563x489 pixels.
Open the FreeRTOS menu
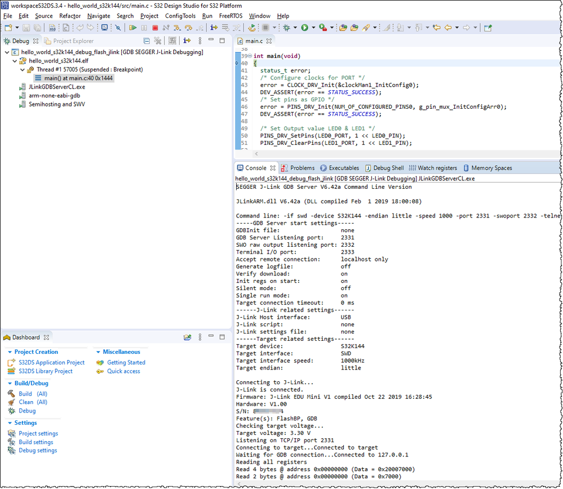230,16
